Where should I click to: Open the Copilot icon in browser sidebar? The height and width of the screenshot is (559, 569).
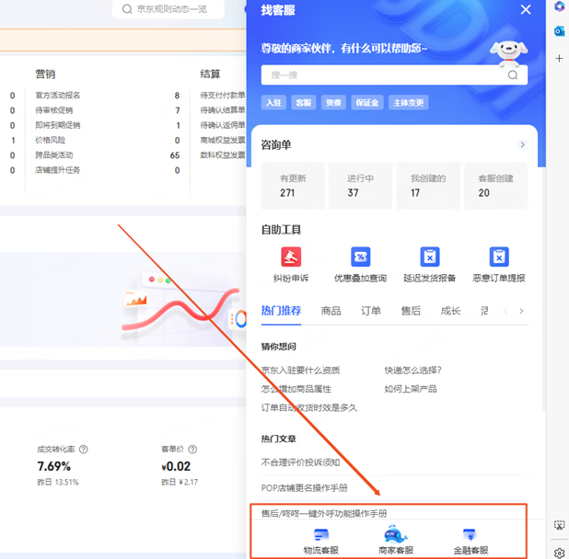coord(559,6)
